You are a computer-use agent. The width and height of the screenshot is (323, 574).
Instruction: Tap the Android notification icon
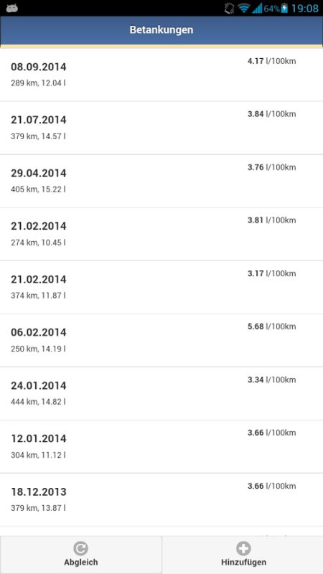coord(12,8)
